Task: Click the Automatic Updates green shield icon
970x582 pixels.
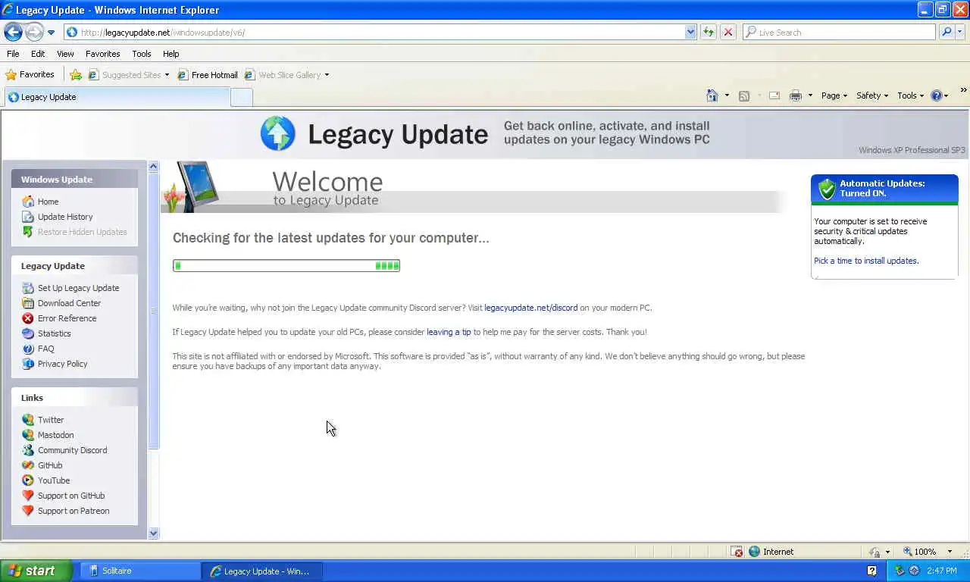Action: coord(827,189)
